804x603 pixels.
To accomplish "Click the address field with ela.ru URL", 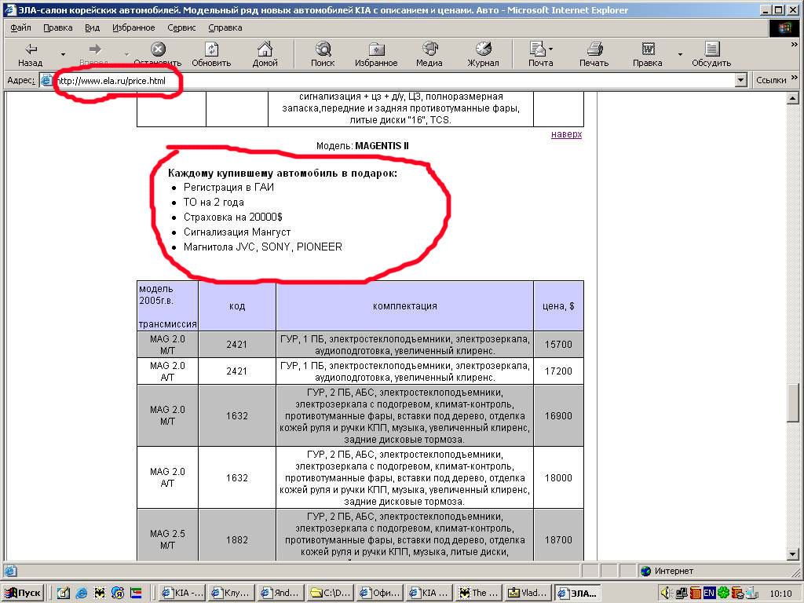I will pos(393,80).
